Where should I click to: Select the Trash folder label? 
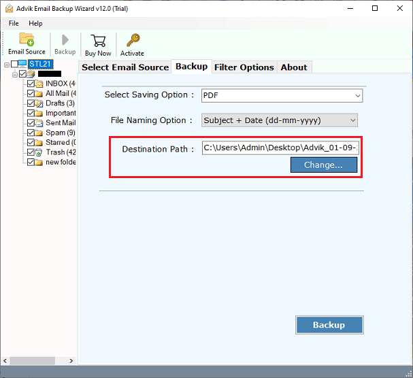point(61,152)
